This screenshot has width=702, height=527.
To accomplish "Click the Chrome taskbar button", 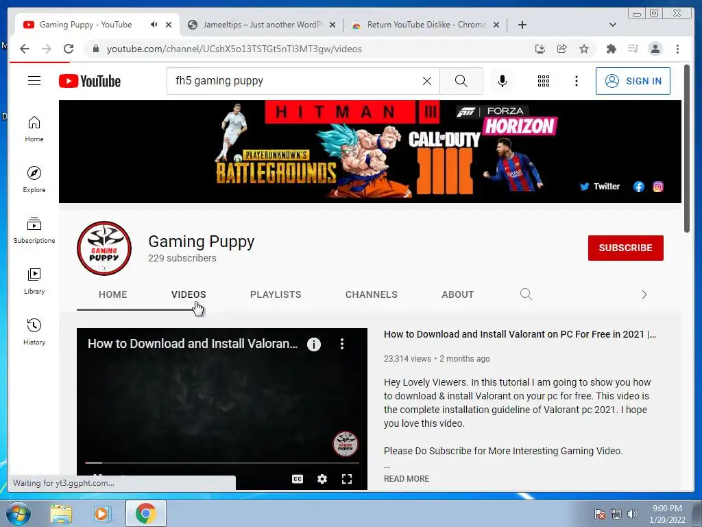I will pyautogui.click(x=146, y=513).
